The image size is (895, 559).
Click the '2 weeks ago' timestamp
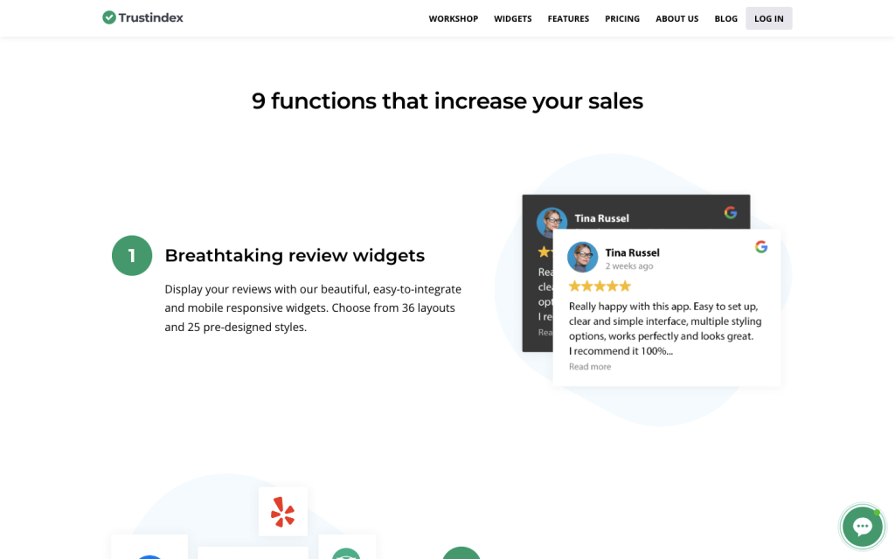(629, 266)
